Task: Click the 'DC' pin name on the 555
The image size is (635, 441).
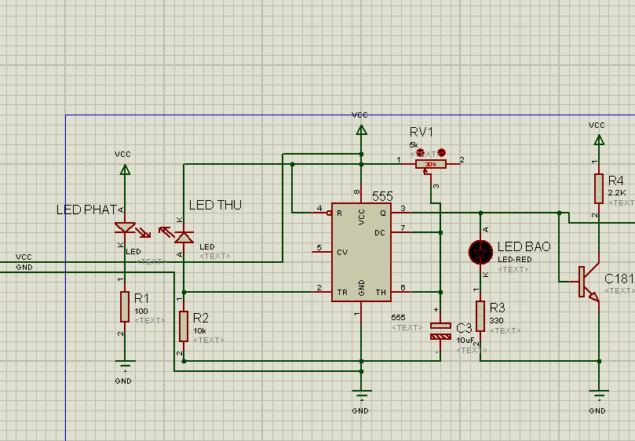Action: [380, 233]
